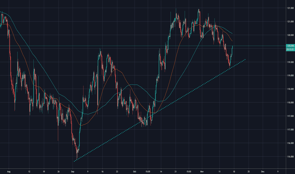This screenshot has width=295, height=174.
Task: Click the latest green candle at chart's right edge
Action: point(233,49)
